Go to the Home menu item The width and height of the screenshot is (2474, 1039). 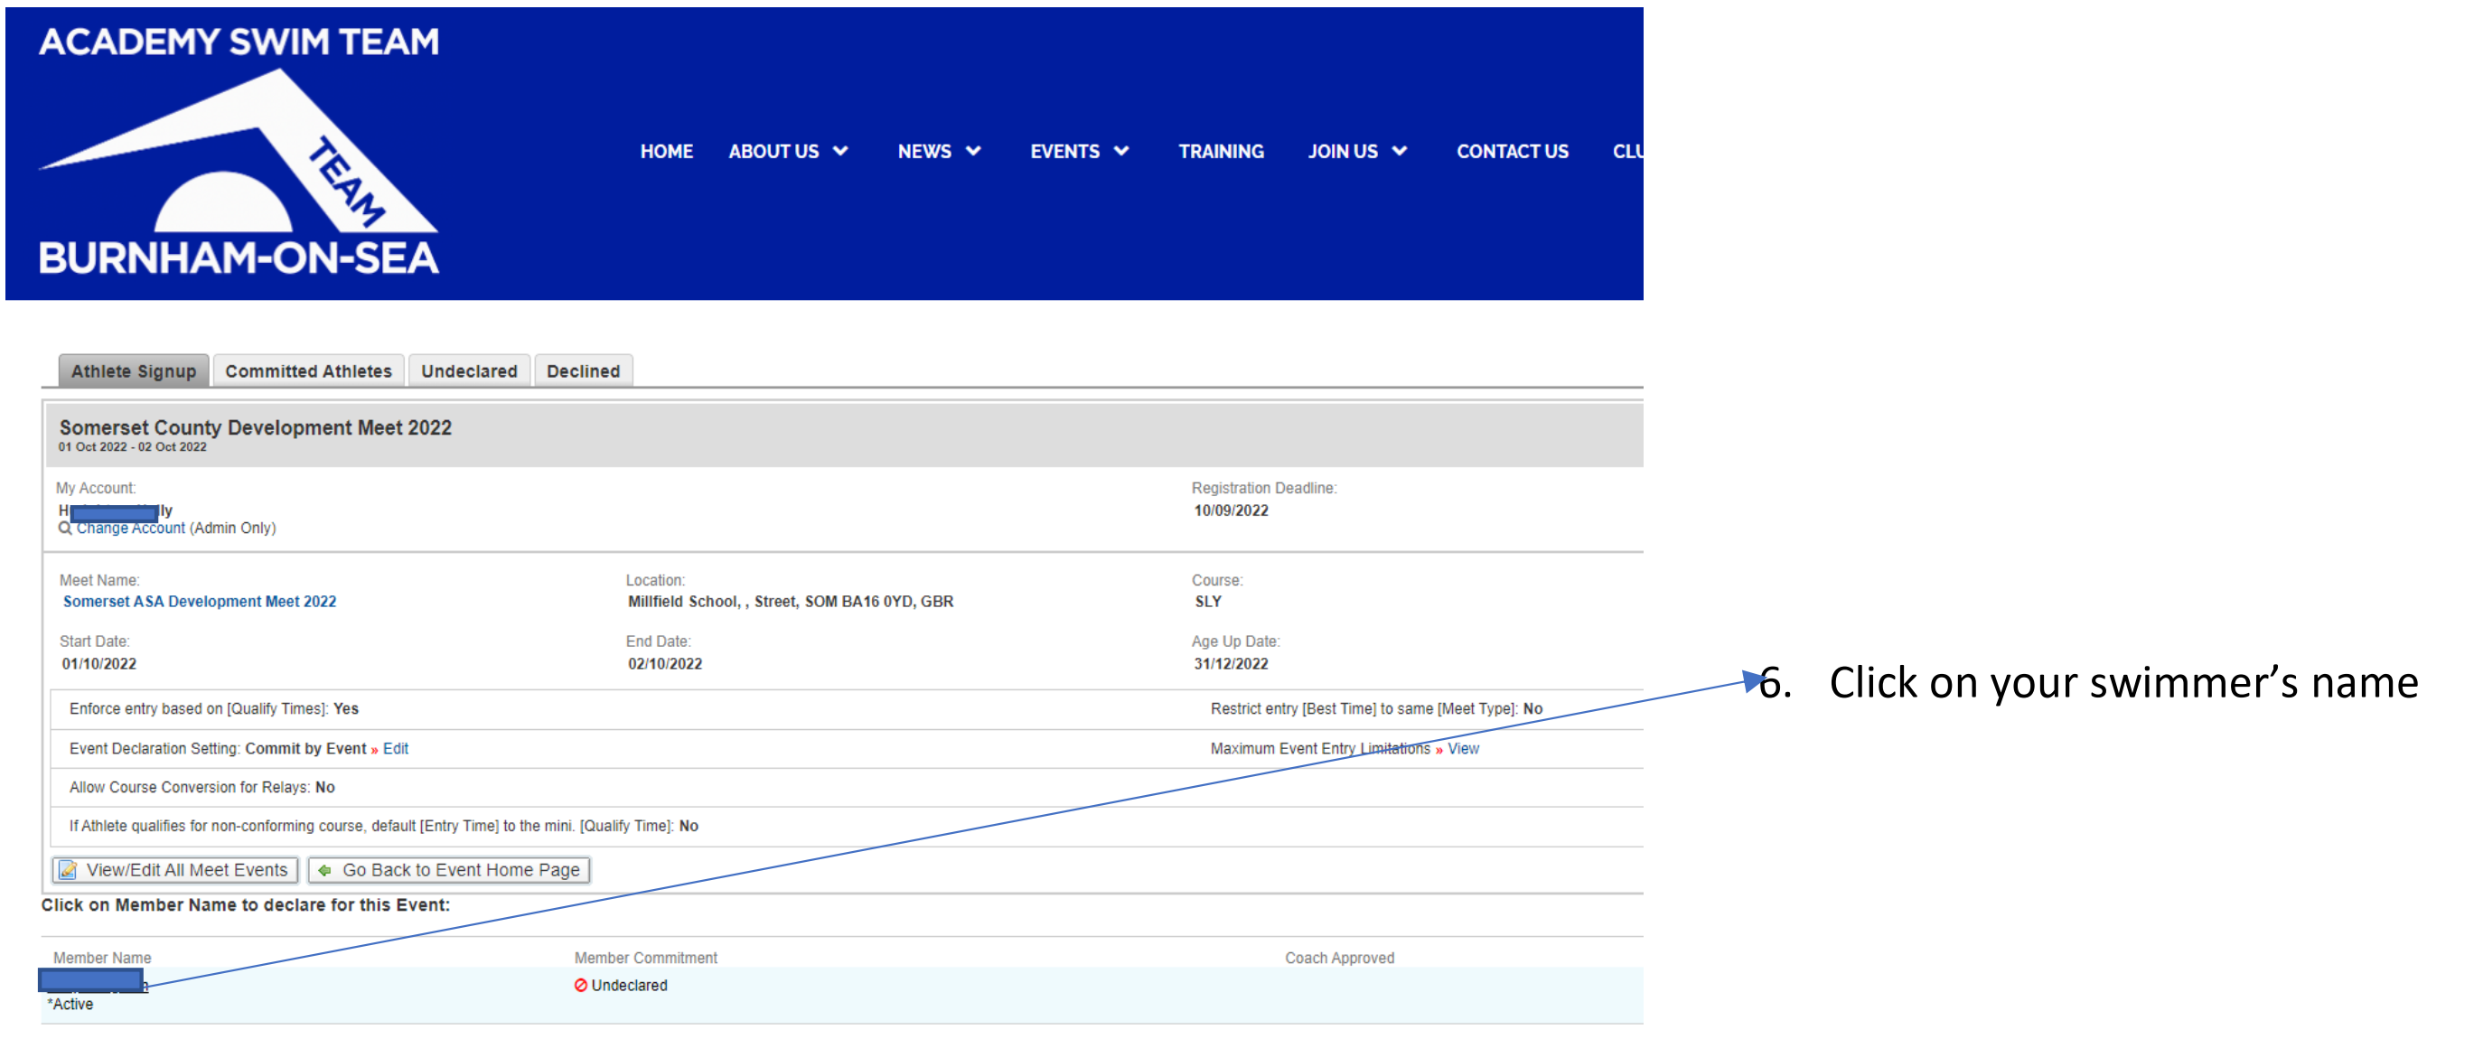click(x=667, y=151)
